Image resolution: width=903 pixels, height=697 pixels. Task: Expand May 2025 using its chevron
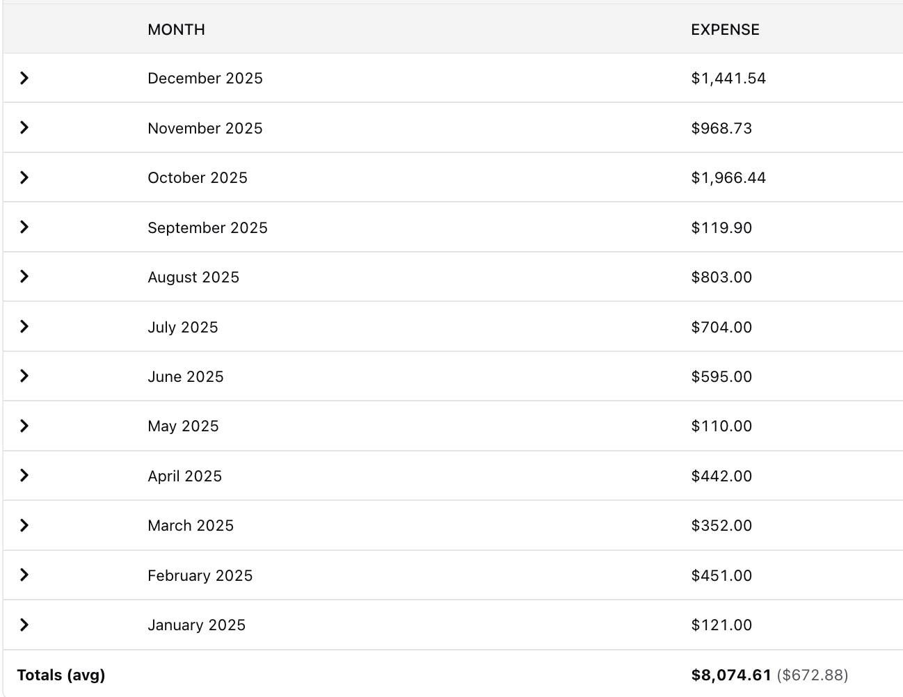[x=24, y=426]
